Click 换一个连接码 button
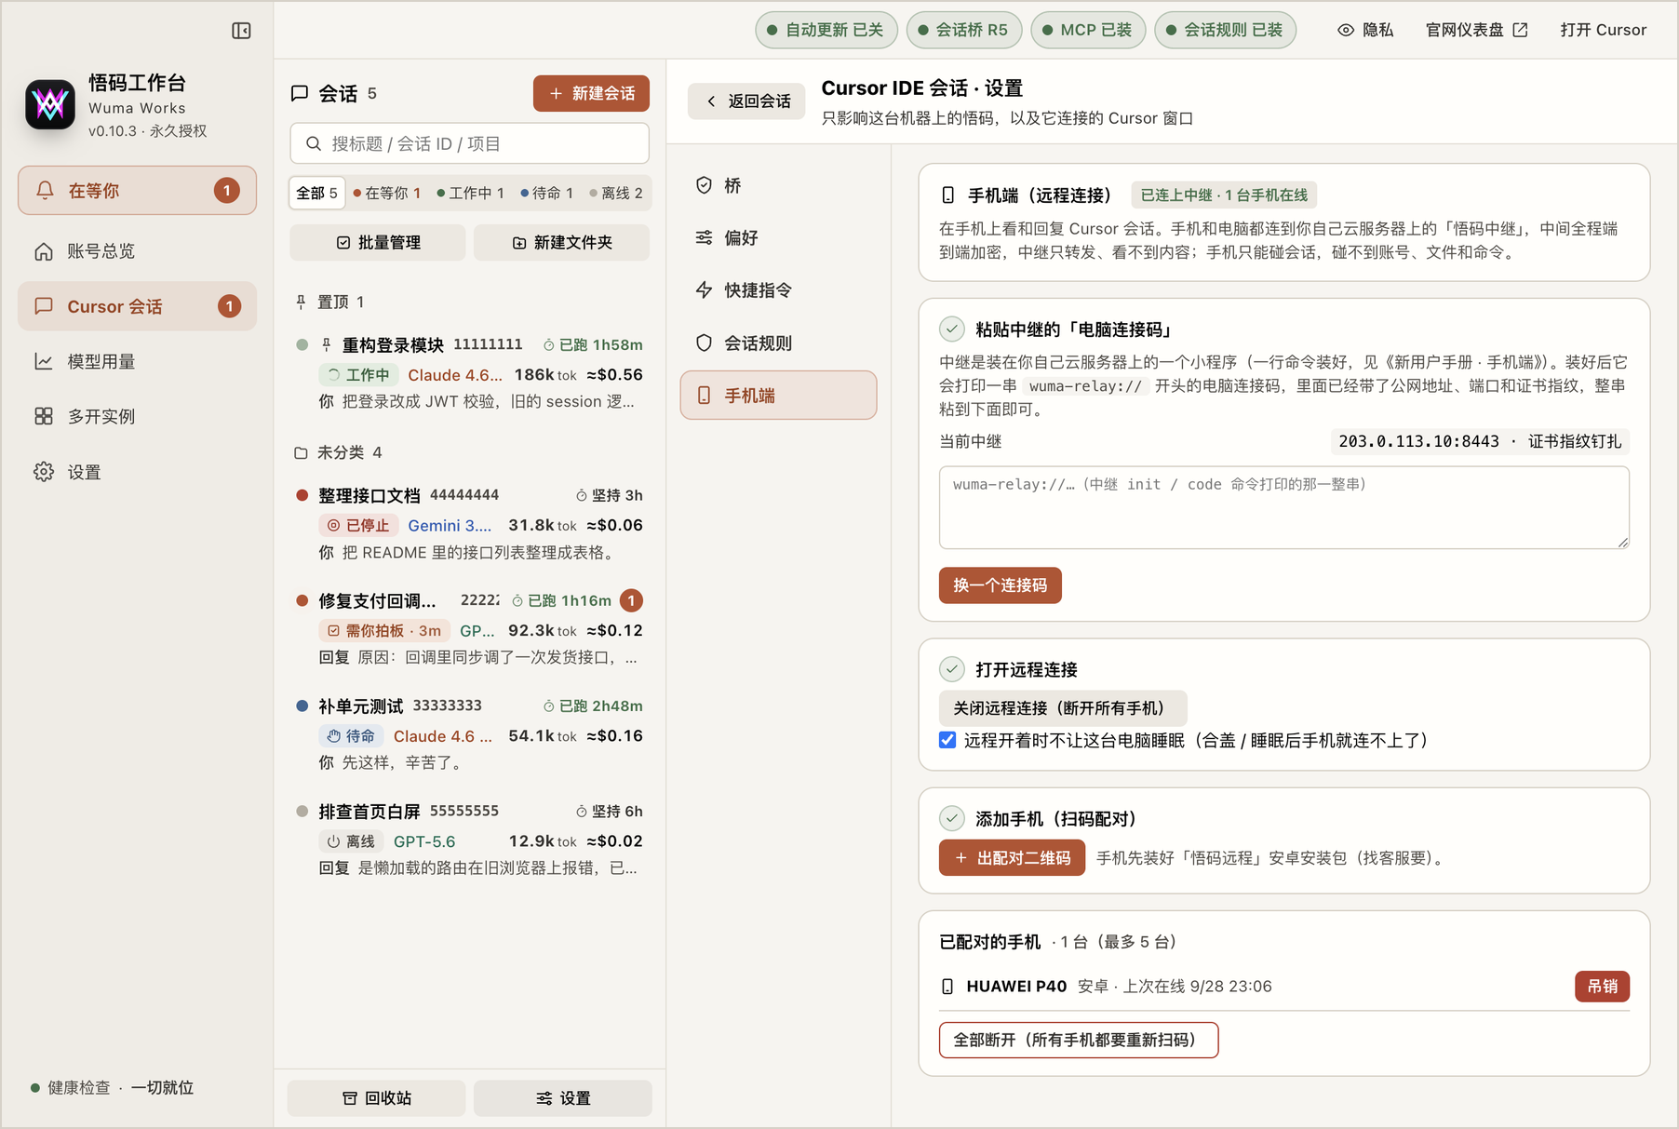The height and width of the screenshot is (1129, 1679). click(x=1000, y=585)
